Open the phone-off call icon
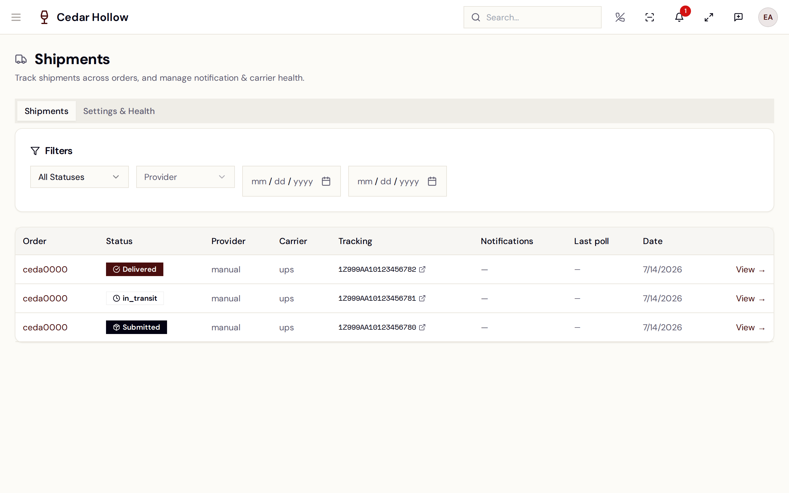This screenshot has width=789, height=493. tap(620, 17)
